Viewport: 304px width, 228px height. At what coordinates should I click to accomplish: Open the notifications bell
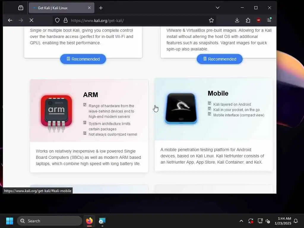pyautogui.click(x=296, y=221)
